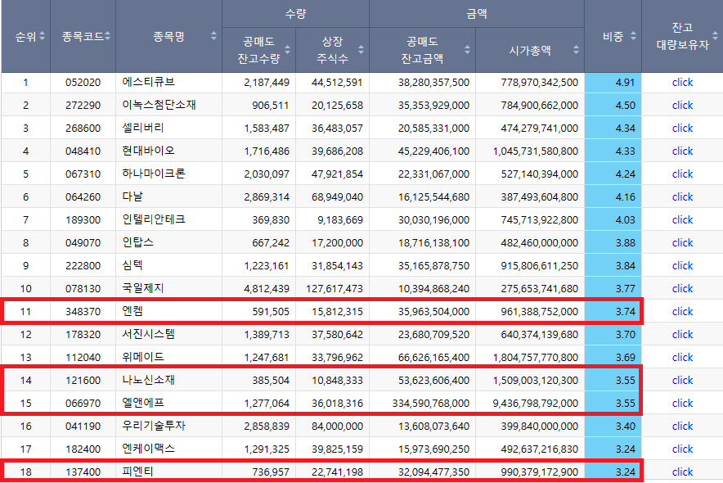
Task: Sort by 시가총액 sort arrows
Action: (576, 50)
